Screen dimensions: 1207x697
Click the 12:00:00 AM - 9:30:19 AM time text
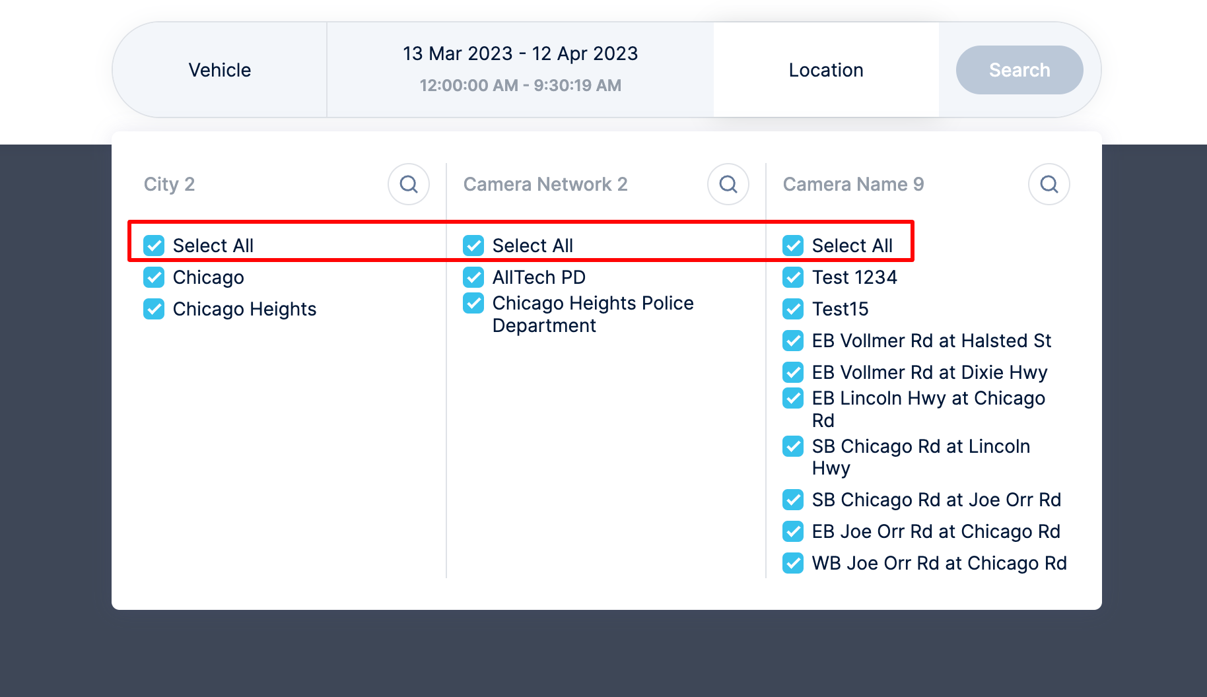point(520,85)
